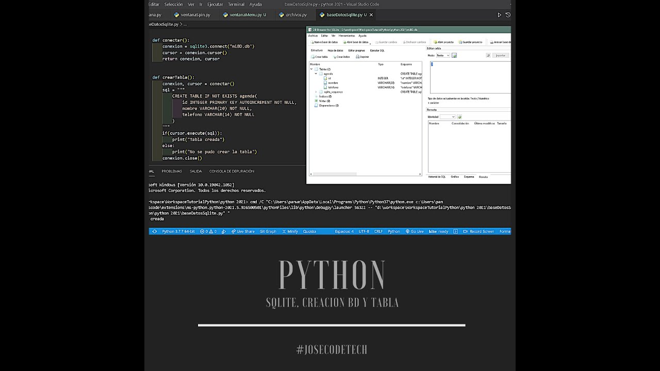Collapse the Tablas (2) tree node
This screenshot has width=660, height=371.
pyautogui.click(x=311, y=69)
